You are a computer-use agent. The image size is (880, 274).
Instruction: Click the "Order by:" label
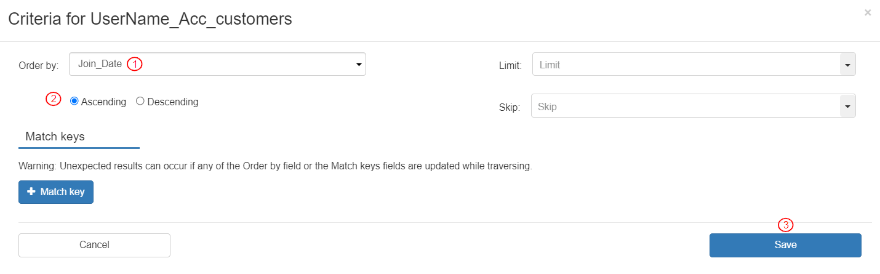tap(39, 65)
